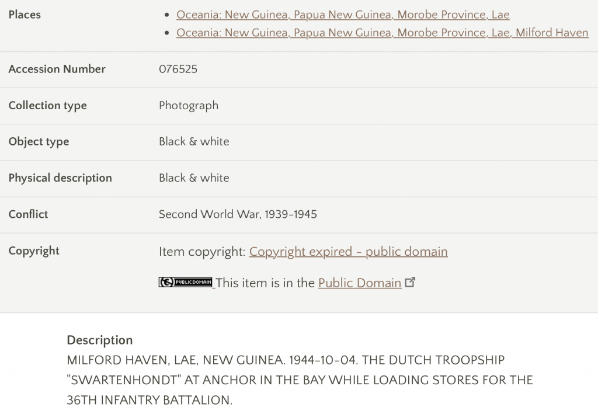Image resolution: width=598 pixels, height=414 pixels.
Task: Click the Conflict field label
Action: pos(28,214)
